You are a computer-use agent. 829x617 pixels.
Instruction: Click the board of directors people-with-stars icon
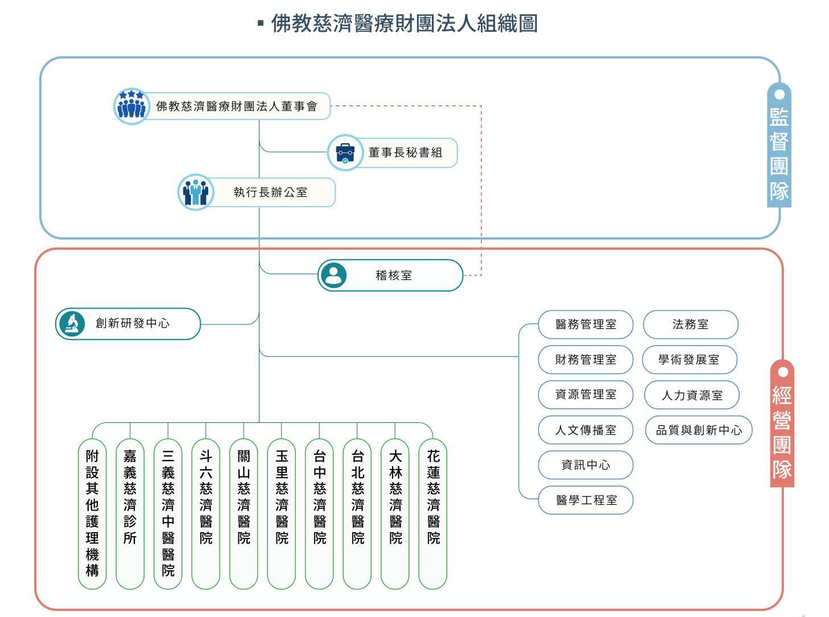131,106
